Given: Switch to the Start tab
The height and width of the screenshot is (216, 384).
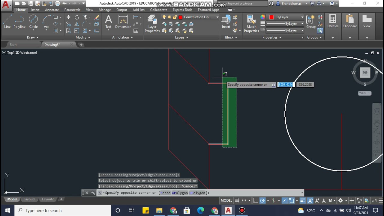Looking at the screenshot, I should pos(13,45).
